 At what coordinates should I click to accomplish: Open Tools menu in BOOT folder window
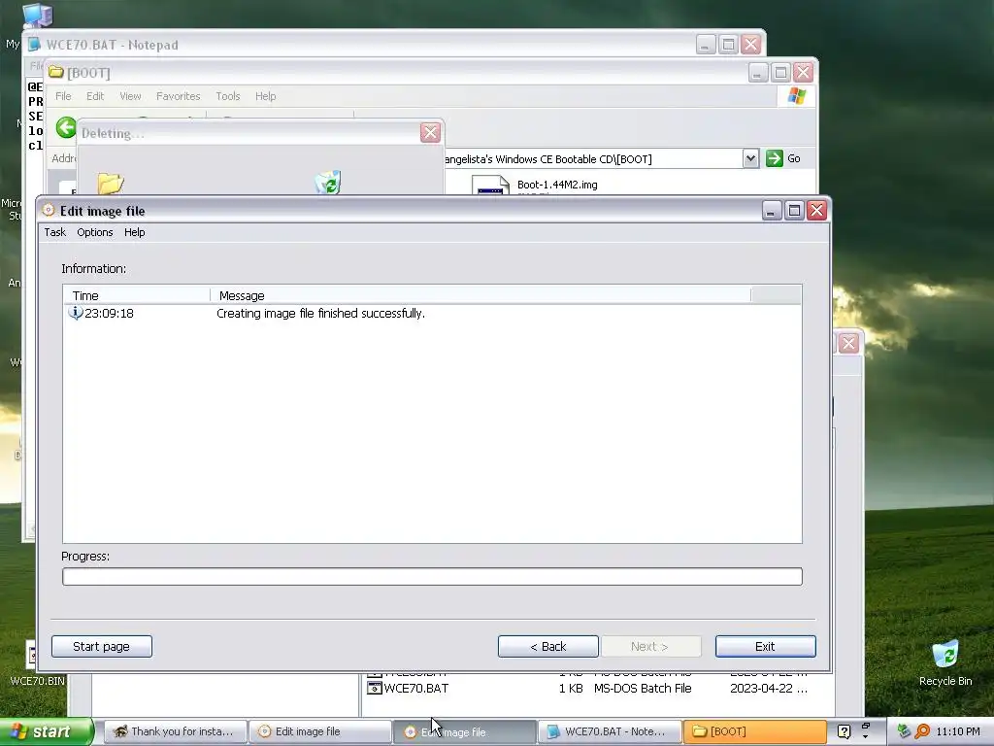(x=227, y=96)
